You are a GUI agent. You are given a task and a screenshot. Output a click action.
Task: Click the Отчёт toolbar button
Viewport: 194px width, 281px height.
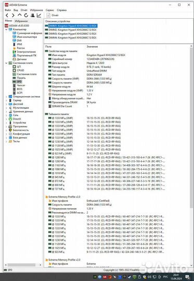[53, 16]
